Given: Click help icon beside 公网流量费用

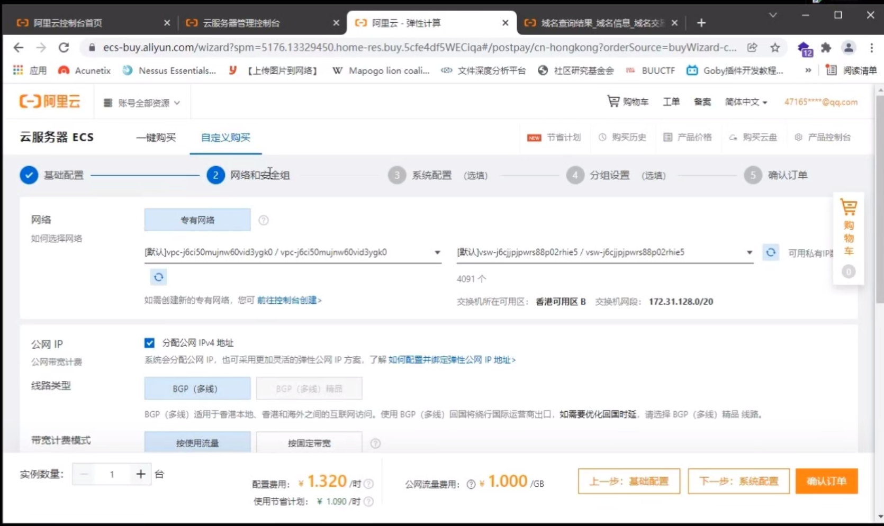Looking at the screenshot, I should 471,484.
